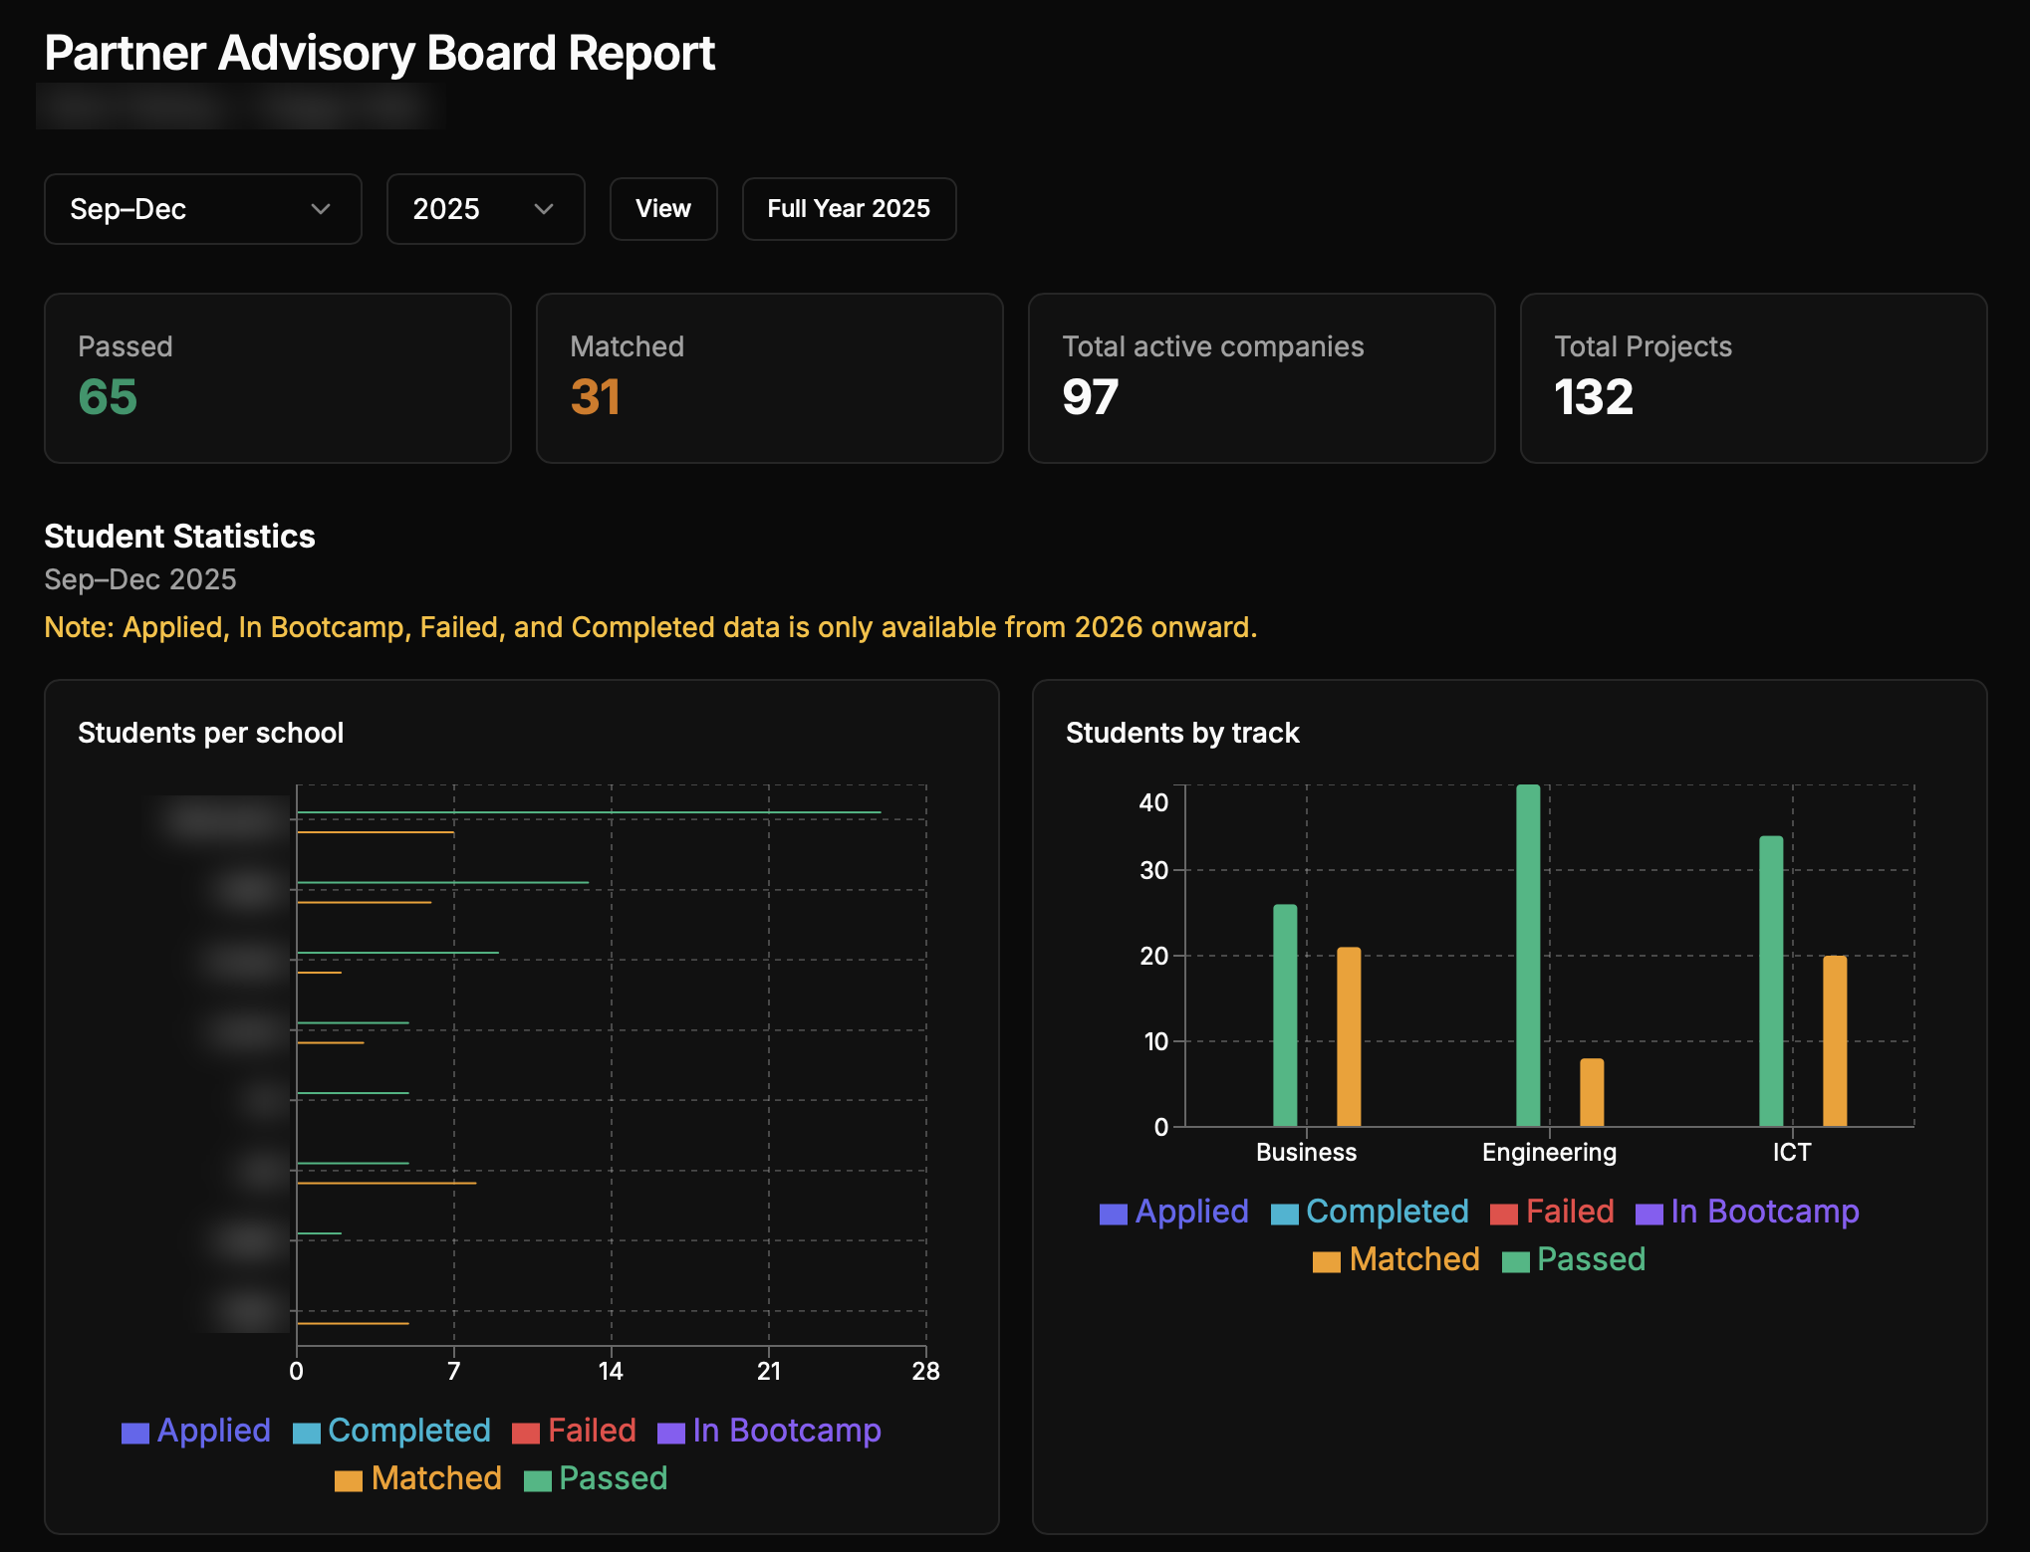The height and width of the screenshot is (1552, 2030).
Task: Click the Student Statistics heading
Action: pos(179,537)
